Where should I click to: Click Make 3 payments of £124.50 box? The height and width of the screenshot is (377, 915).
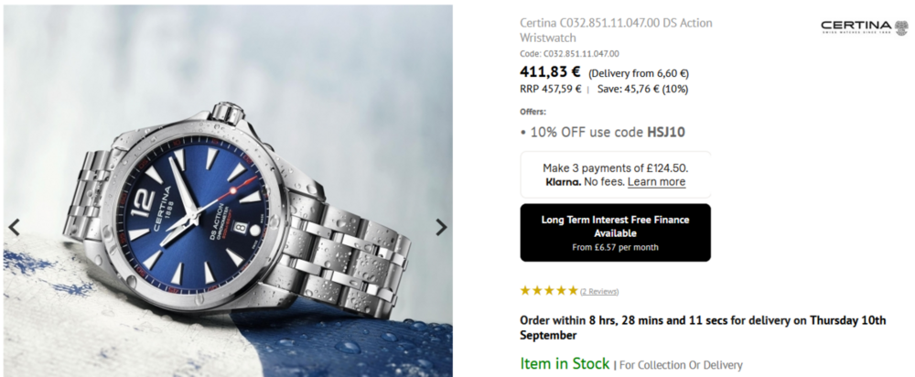click(615, 174)
